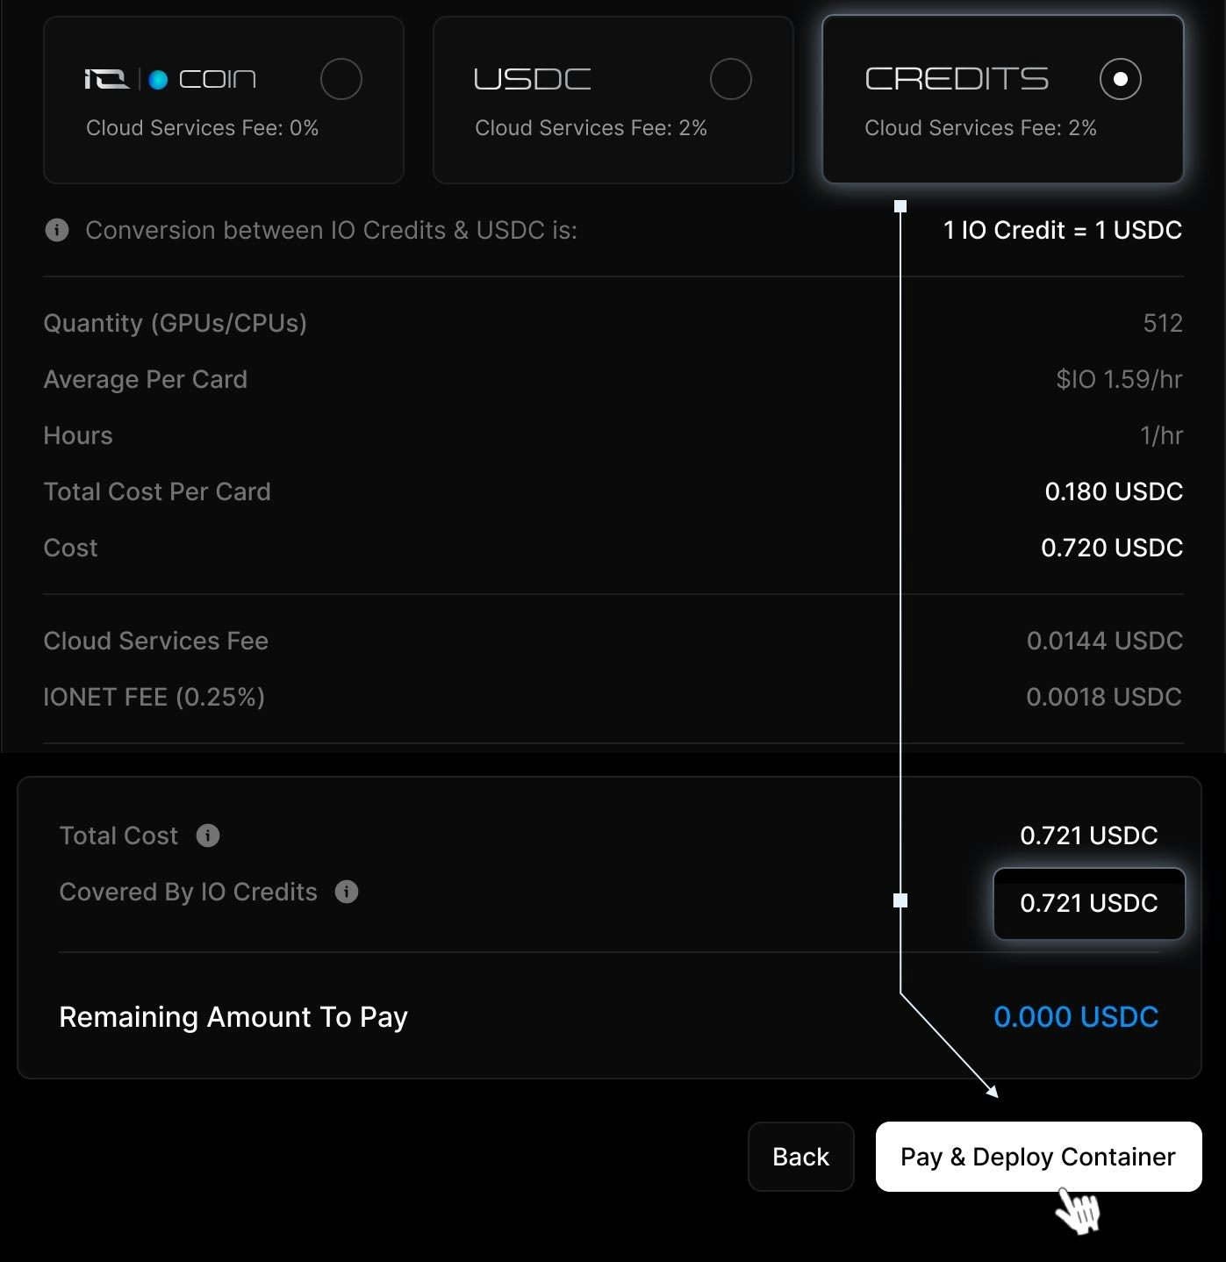Click the Total Cost 0.721 USDC value
This screenshot has width=1226, height=1262.
[1089, 835]
